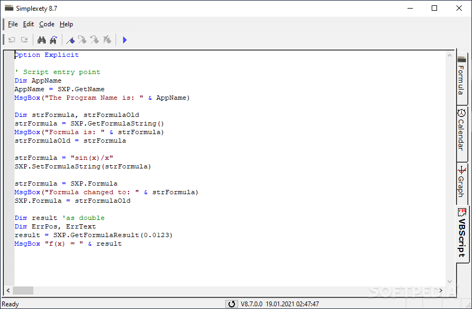Click the MsgBox 'The Program Name is' line
Viewport: 472px width, 309px height.
102,98
